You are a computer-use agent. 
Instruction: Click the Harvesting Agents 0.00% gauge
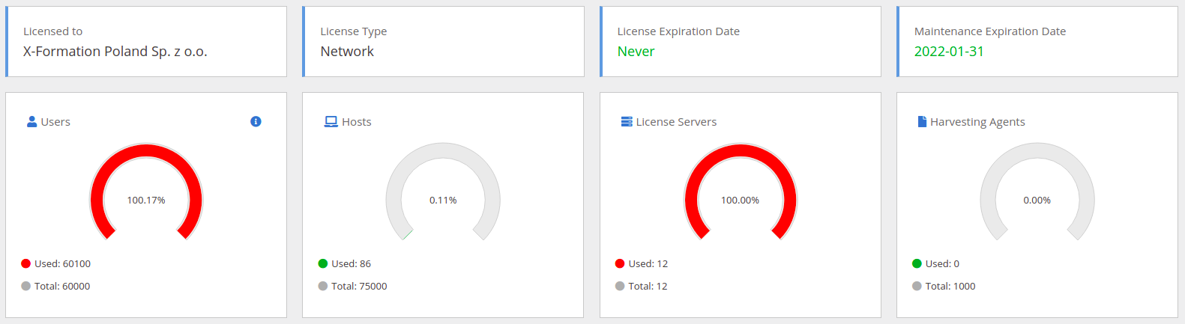pyautogui.click(x=1037, y=192)
